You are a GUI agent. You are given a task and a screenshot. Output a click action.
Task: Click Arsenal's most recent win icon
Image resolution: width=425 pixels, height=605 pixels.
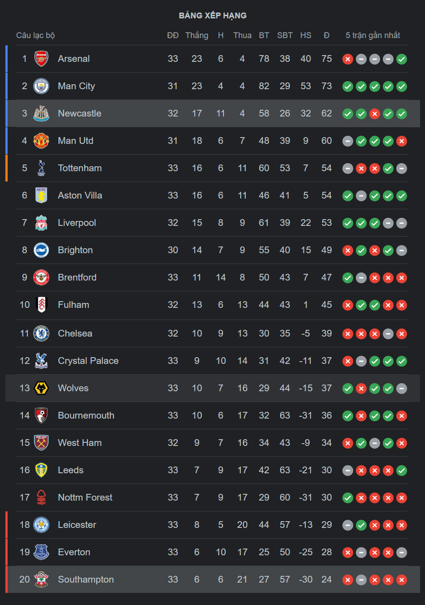coord(402,59)
